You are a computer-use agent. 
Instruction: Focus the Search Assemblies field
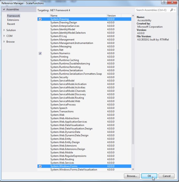(x=153, y=10)
